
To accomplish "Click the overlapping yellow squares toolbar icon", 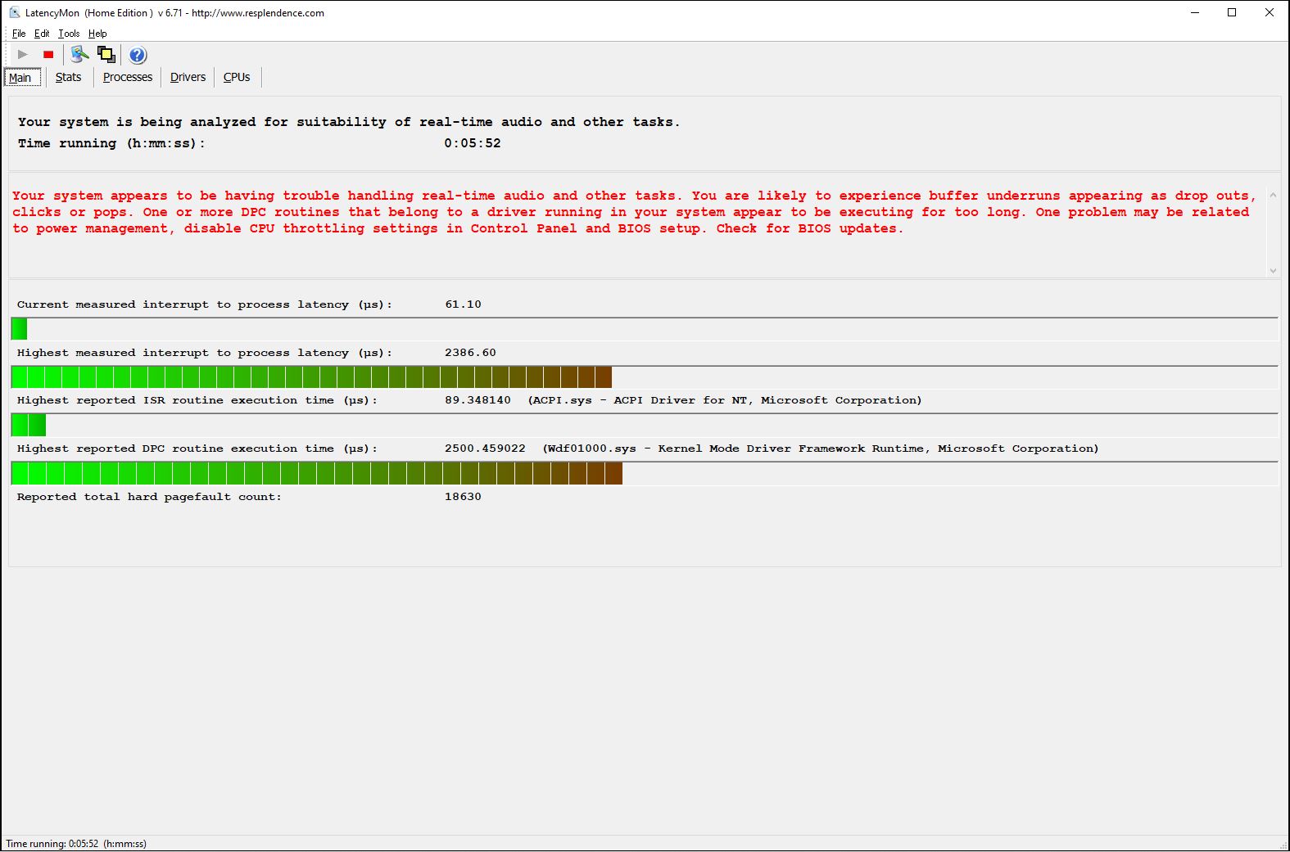I will click(106, 55).
